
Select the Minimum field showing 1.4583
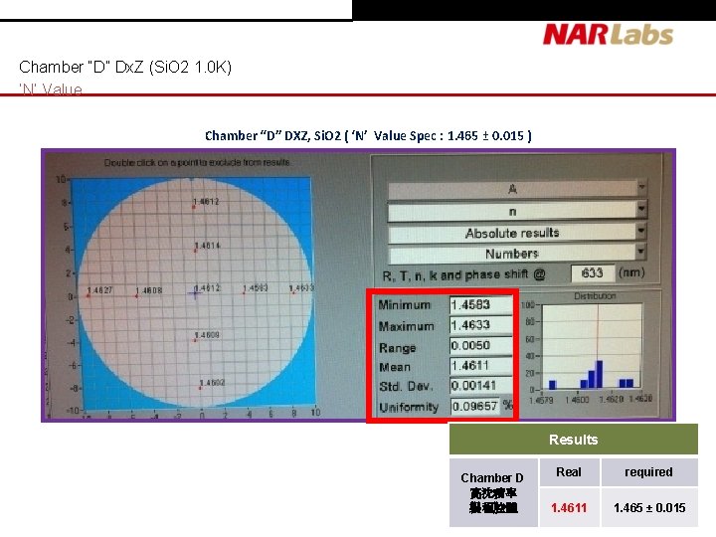pos(481,304)
